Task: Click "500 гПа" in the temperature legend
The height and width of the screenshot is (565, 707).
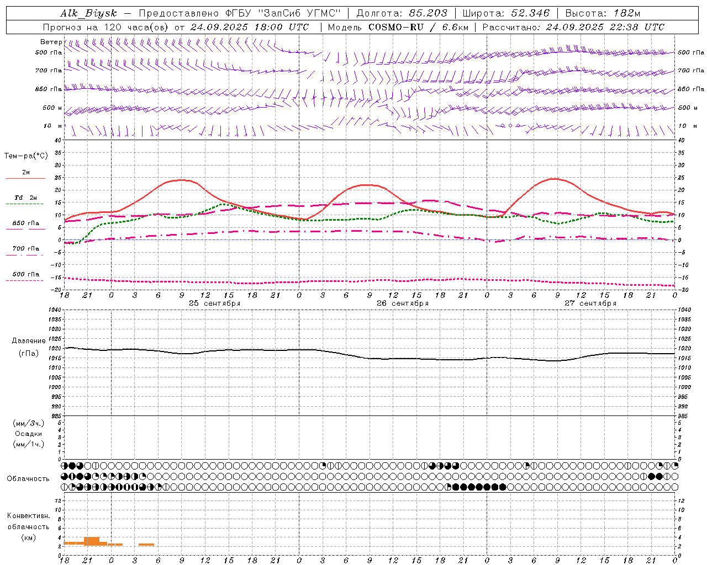Action: [26, 274]
